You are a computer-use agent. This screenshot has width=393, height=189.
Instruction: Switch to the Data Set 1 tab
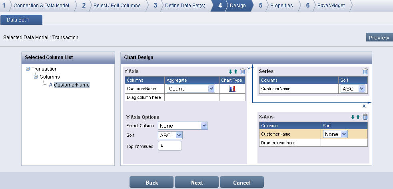[x=21, y=20]
